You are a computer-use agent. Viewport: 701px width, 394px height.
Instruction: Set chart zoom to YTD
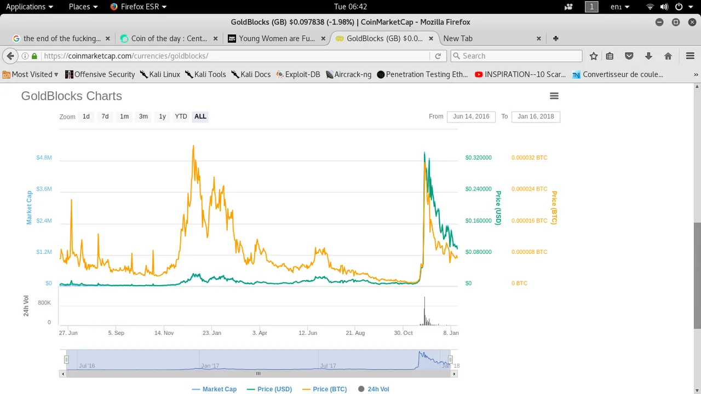(x=181, y=117)
